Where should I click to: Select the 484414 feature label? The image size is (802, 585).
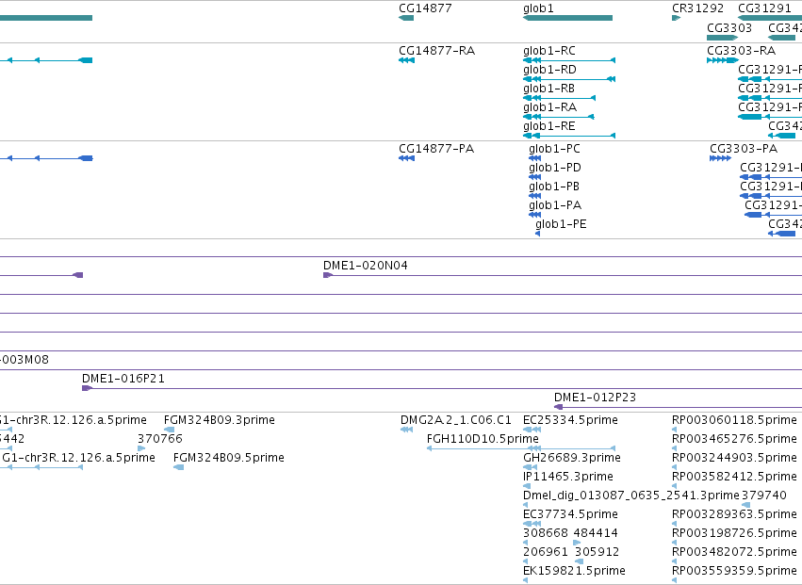pyautogui.click(x=596, y=533)
